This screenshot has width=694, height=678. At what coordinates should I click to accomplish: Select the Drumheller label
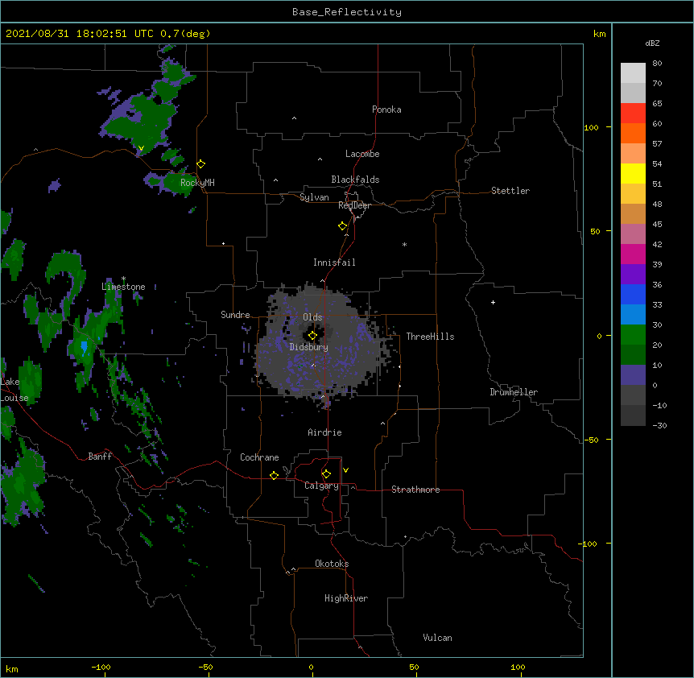pyautogui.click(x=514, y=392)
